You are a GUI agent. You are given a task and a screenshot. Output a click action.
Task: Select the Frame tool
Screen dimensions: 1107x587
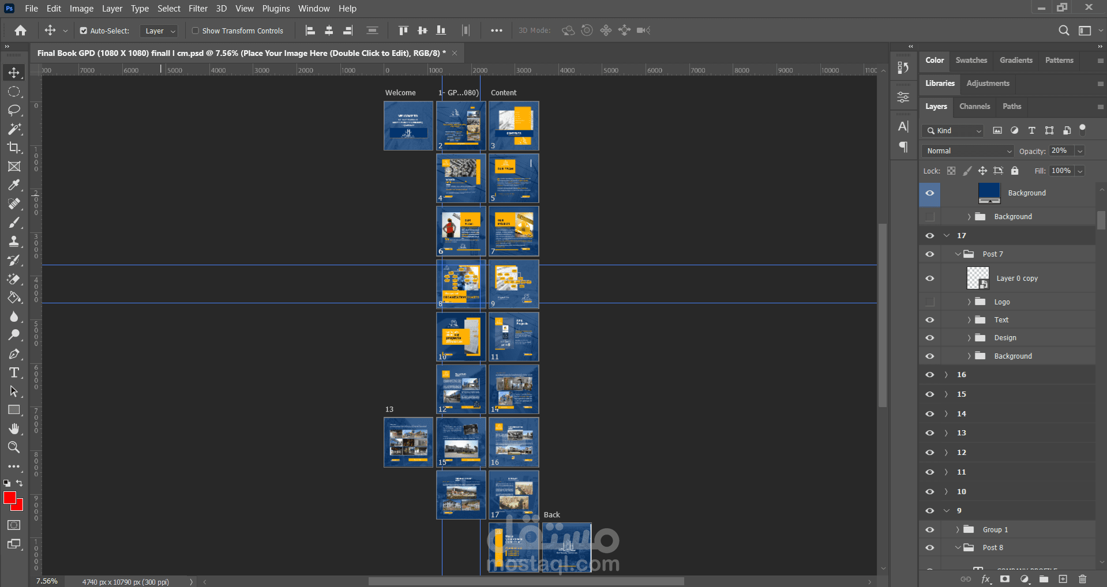(14, 167)
